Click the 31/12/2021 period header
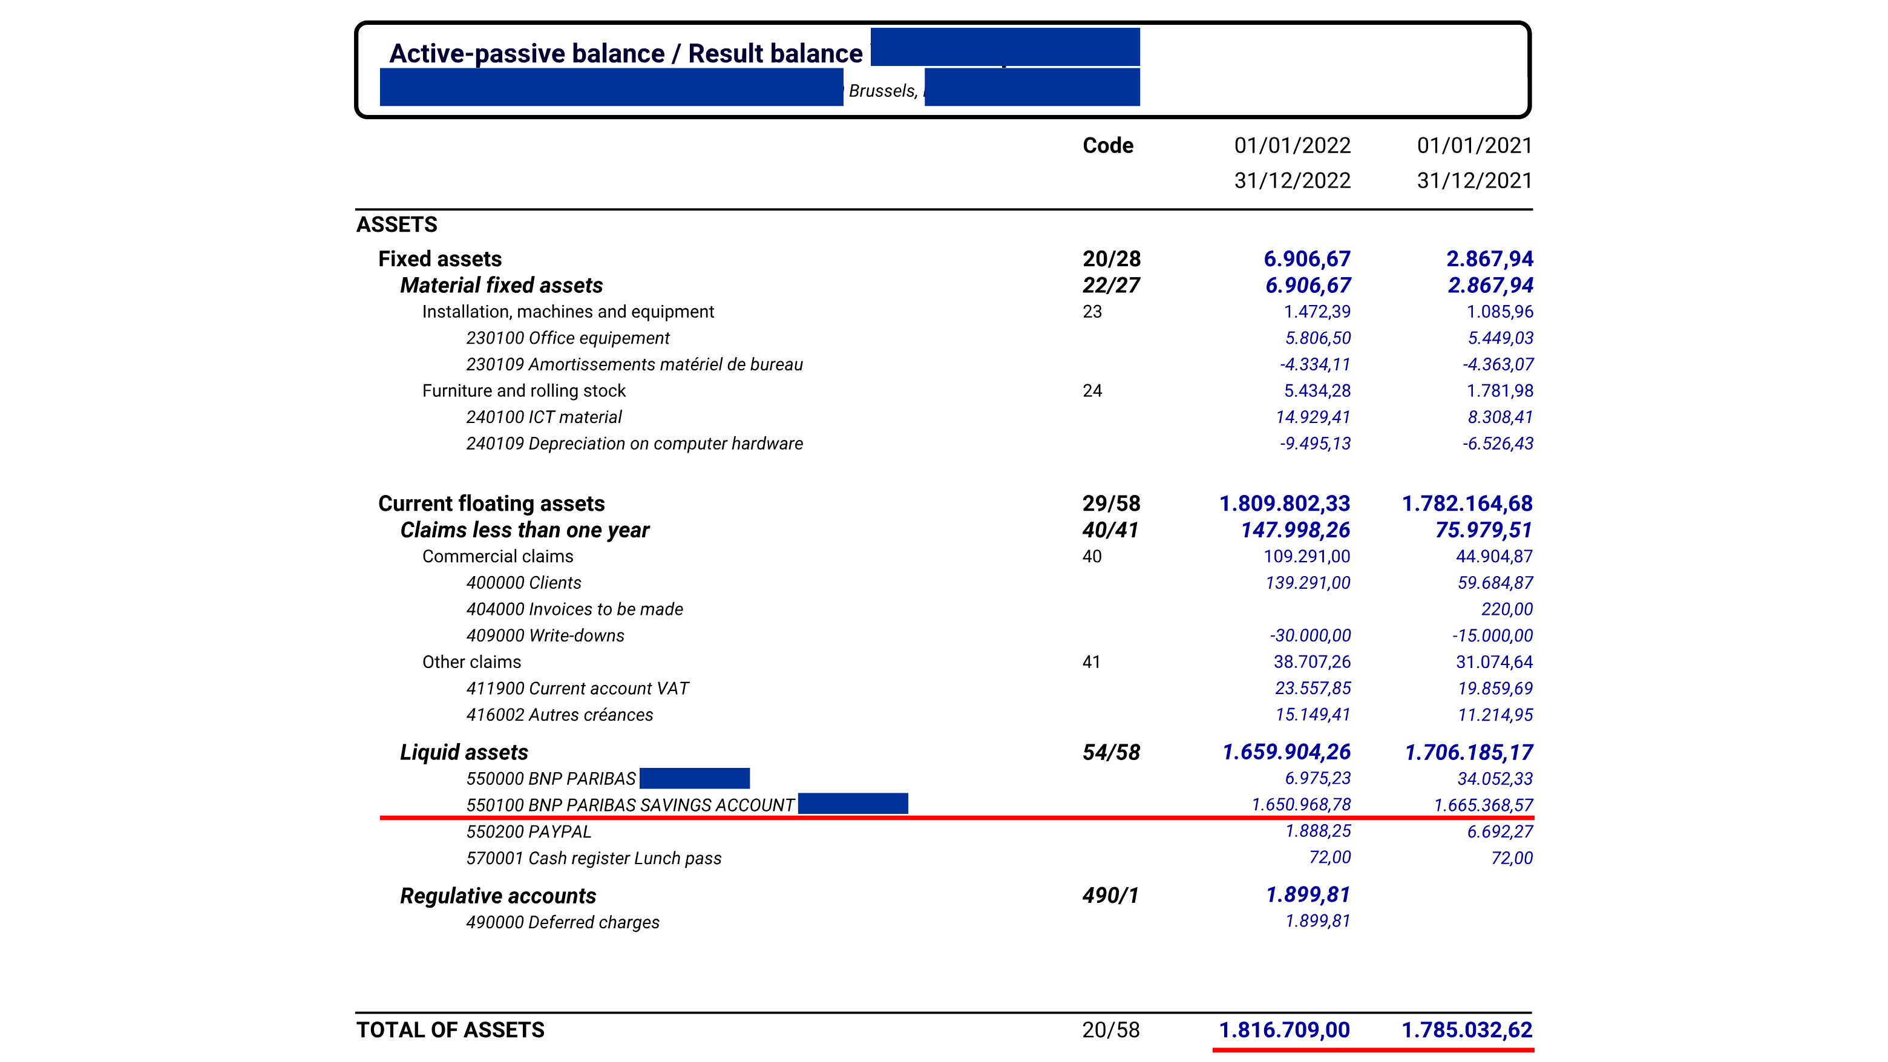 1475,180
